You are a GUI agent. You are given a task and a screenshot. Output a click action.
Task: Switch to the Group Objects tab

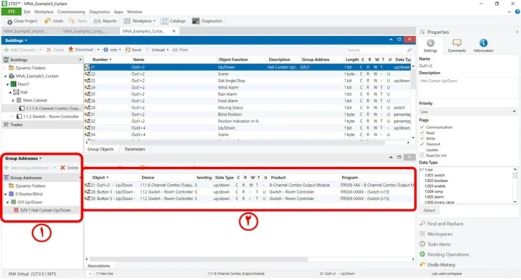tap(100, 149)
